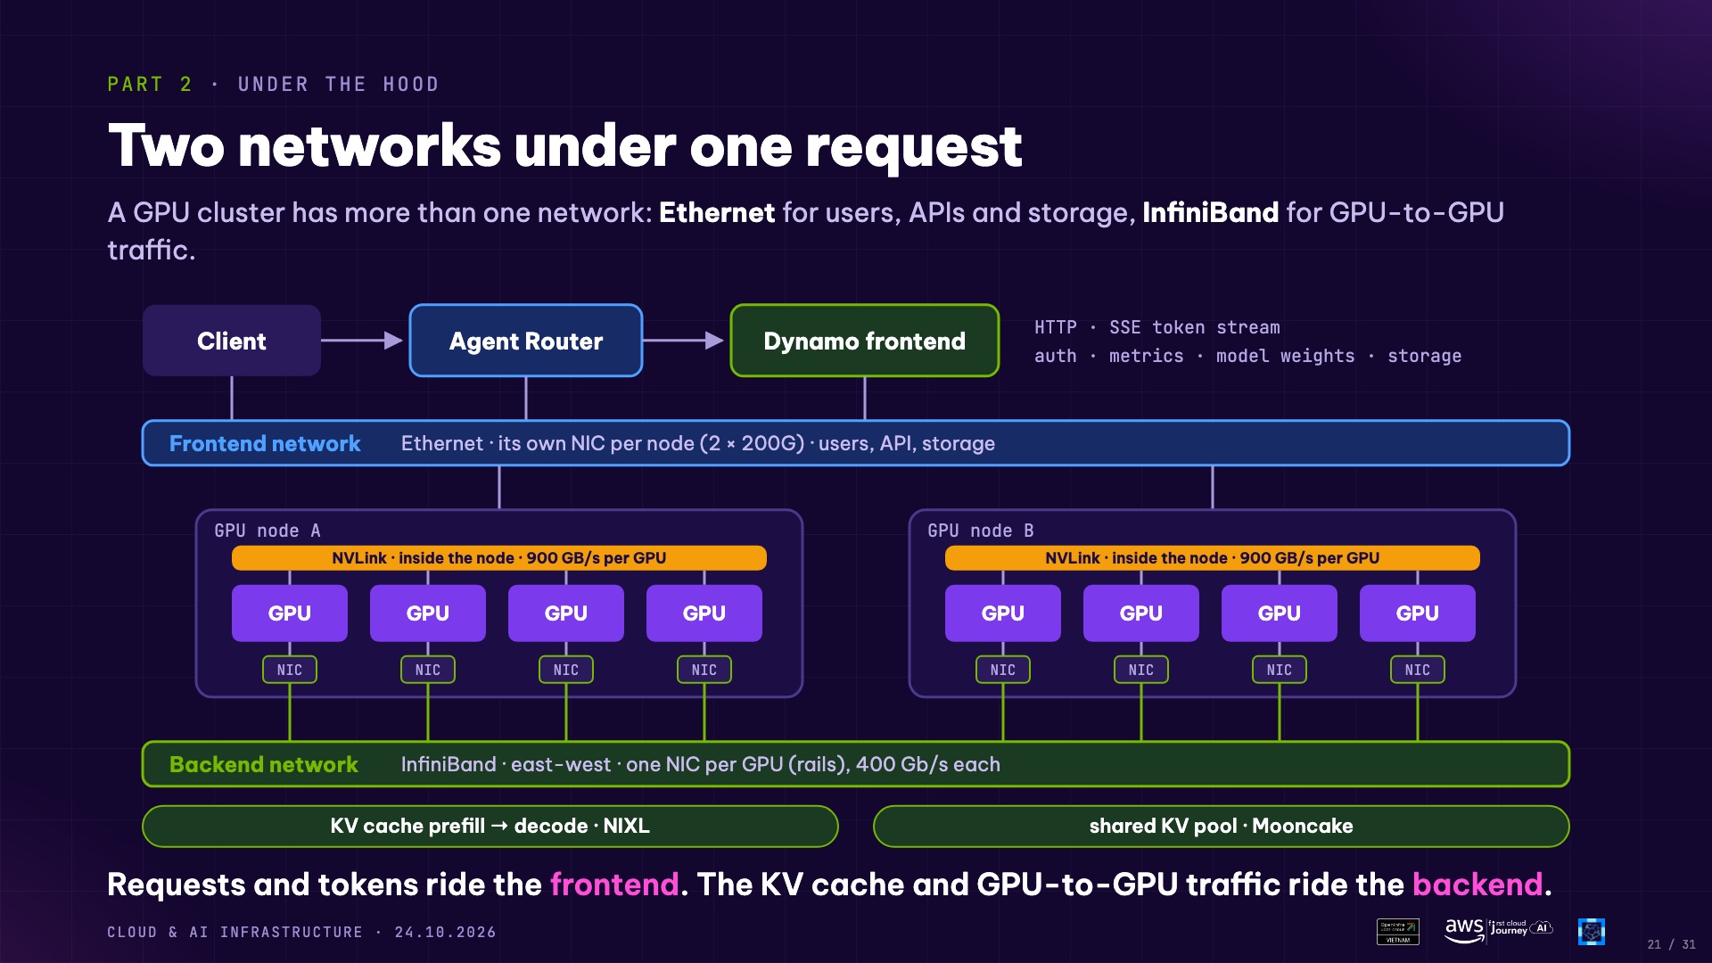Click the GPU node A label

[x=267, y=531]
